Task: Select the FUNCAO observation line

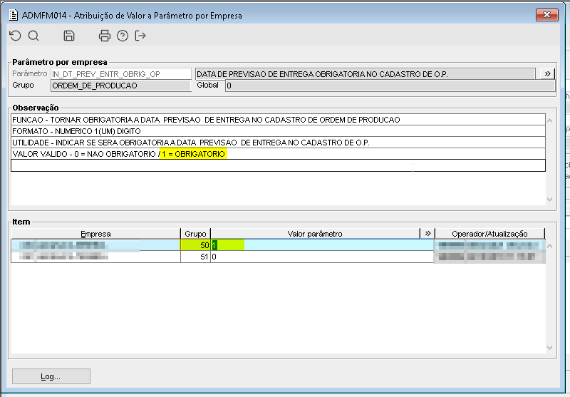Action: point(278,120)
